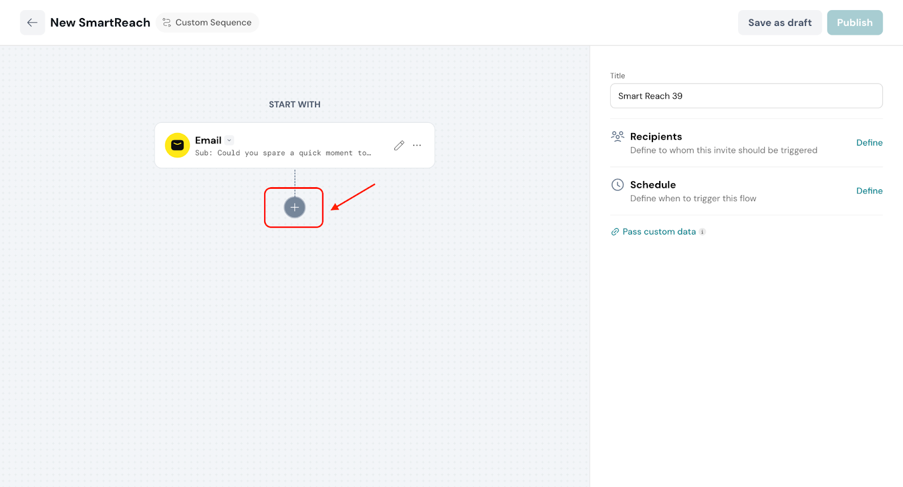Click the Custom Sequence flow icon
The width and height of the screenshot is (903, 487).
click(x=166, y=23)
